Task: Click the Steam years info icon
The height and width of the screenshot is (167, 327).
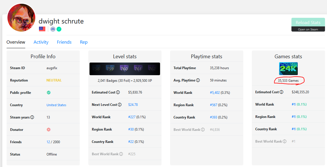Action: pos(32,117)
